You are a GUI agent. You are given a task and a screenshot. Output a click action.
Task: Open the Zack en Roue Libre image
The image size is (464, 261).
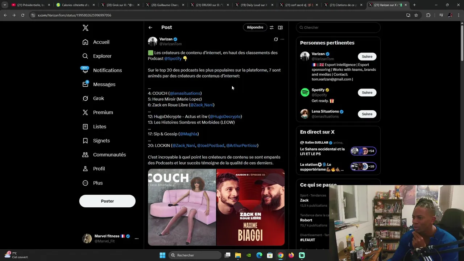(250, 207)
